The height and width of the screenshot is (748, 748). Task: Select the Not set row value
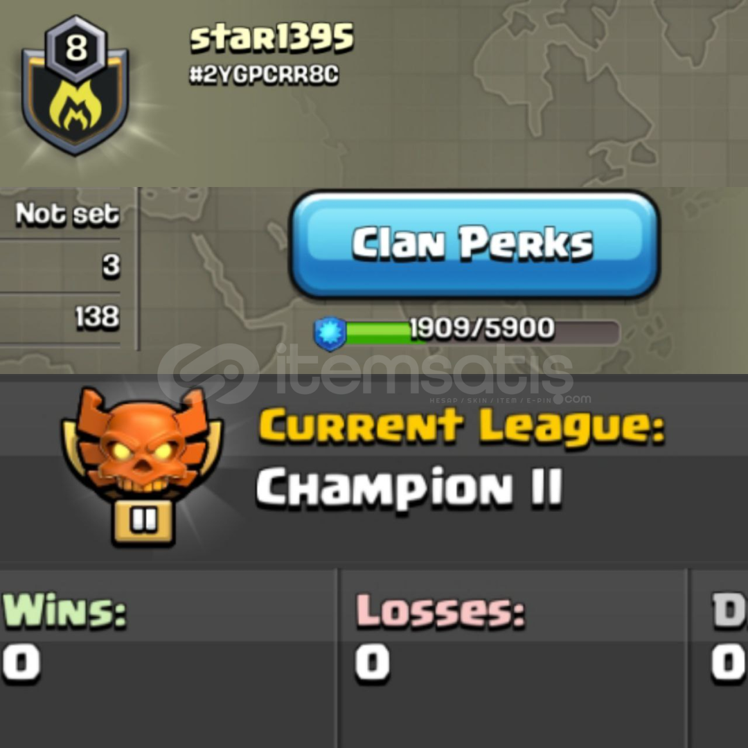click(x=67, y=214)
